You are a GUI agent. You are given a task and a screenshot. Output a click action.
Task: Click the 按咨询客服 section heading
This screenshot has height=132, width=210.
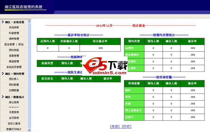(x=164, y=77)
